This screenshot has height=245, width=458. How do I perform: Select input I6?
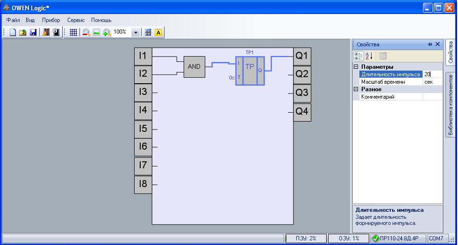[x=143, y=147]
